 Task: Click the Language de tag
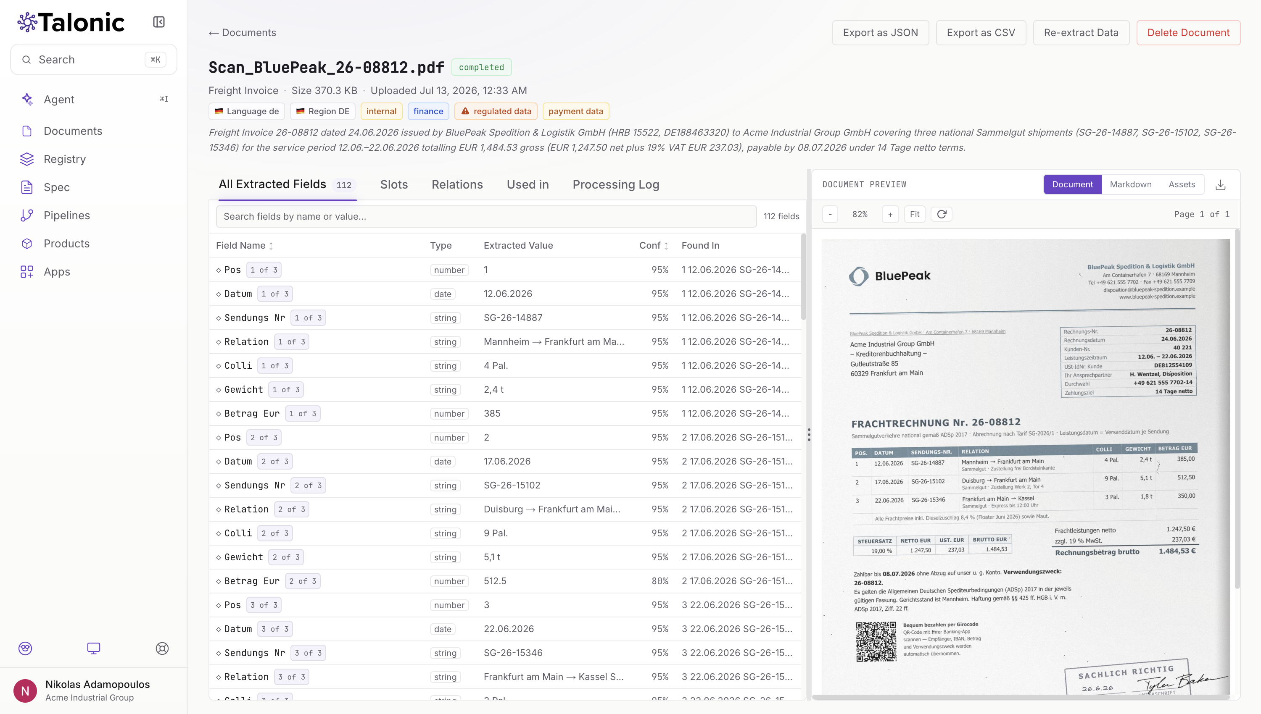coord(247,111)
